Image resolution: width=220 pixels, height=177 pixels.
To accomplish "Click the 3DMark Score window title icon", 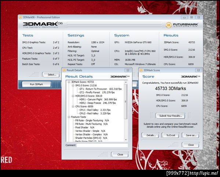I will click(x=141, y=70).
